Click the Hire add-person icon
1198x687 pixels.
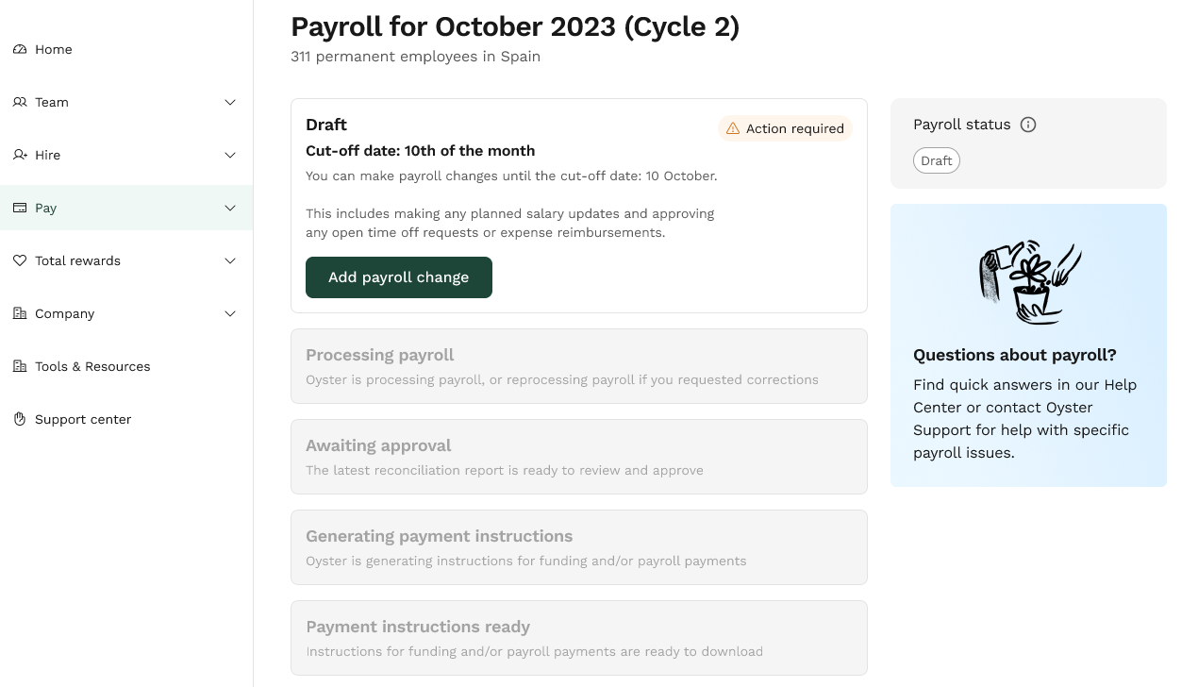click(20, 155)
